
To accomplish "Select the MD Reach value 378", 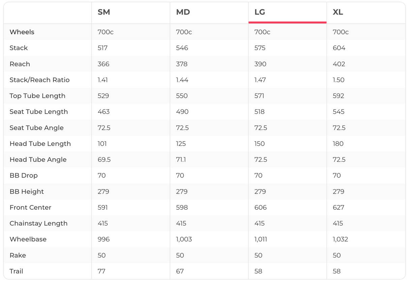I will pyautogui.click(x=182, y=64).
